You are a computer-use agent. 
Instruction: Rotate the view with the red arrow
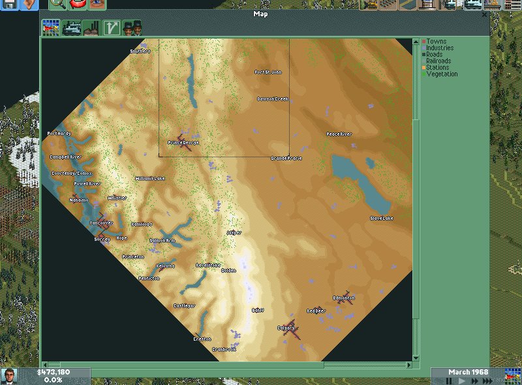point(78,5)
